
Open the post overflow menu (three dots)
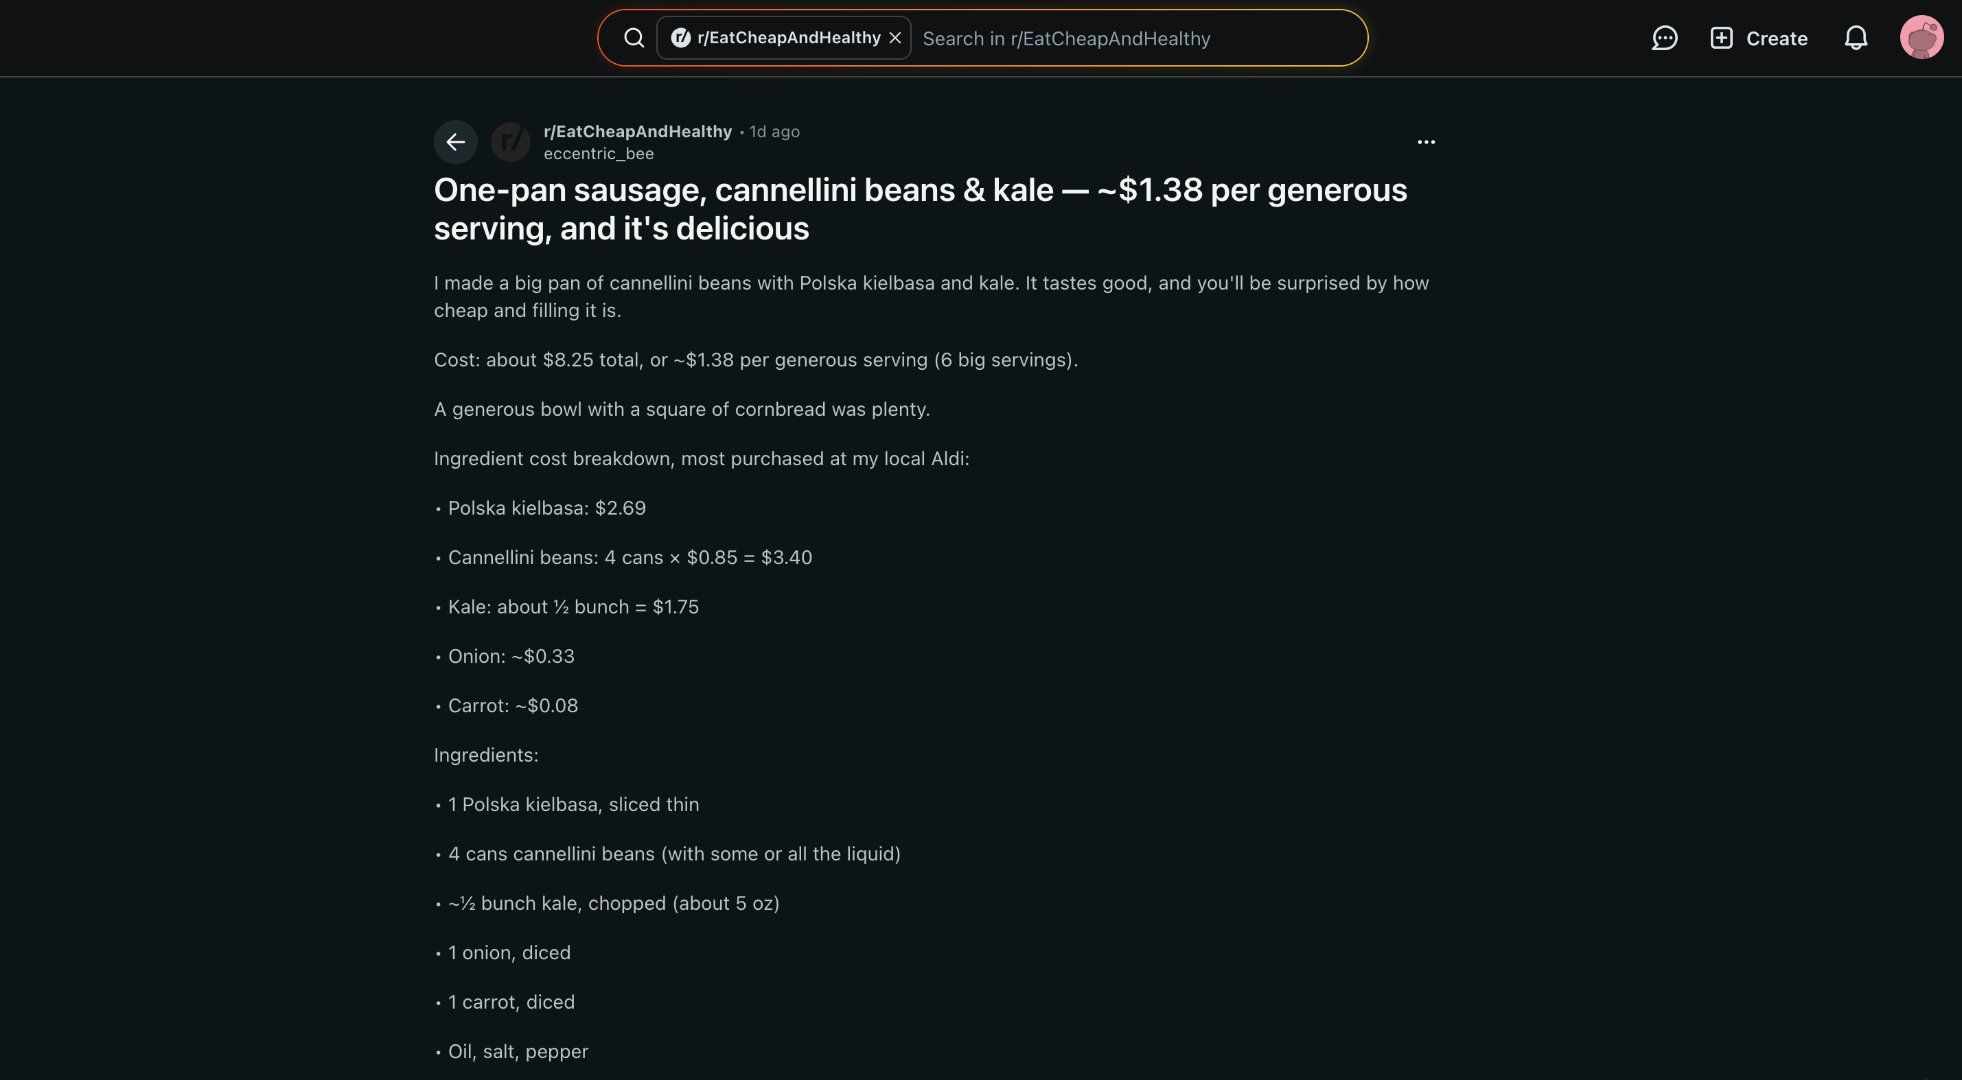point(1426,141)
